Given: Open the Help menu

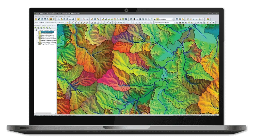Looking at the screenshot, I should pyautogui.click(x=69, y=16).
